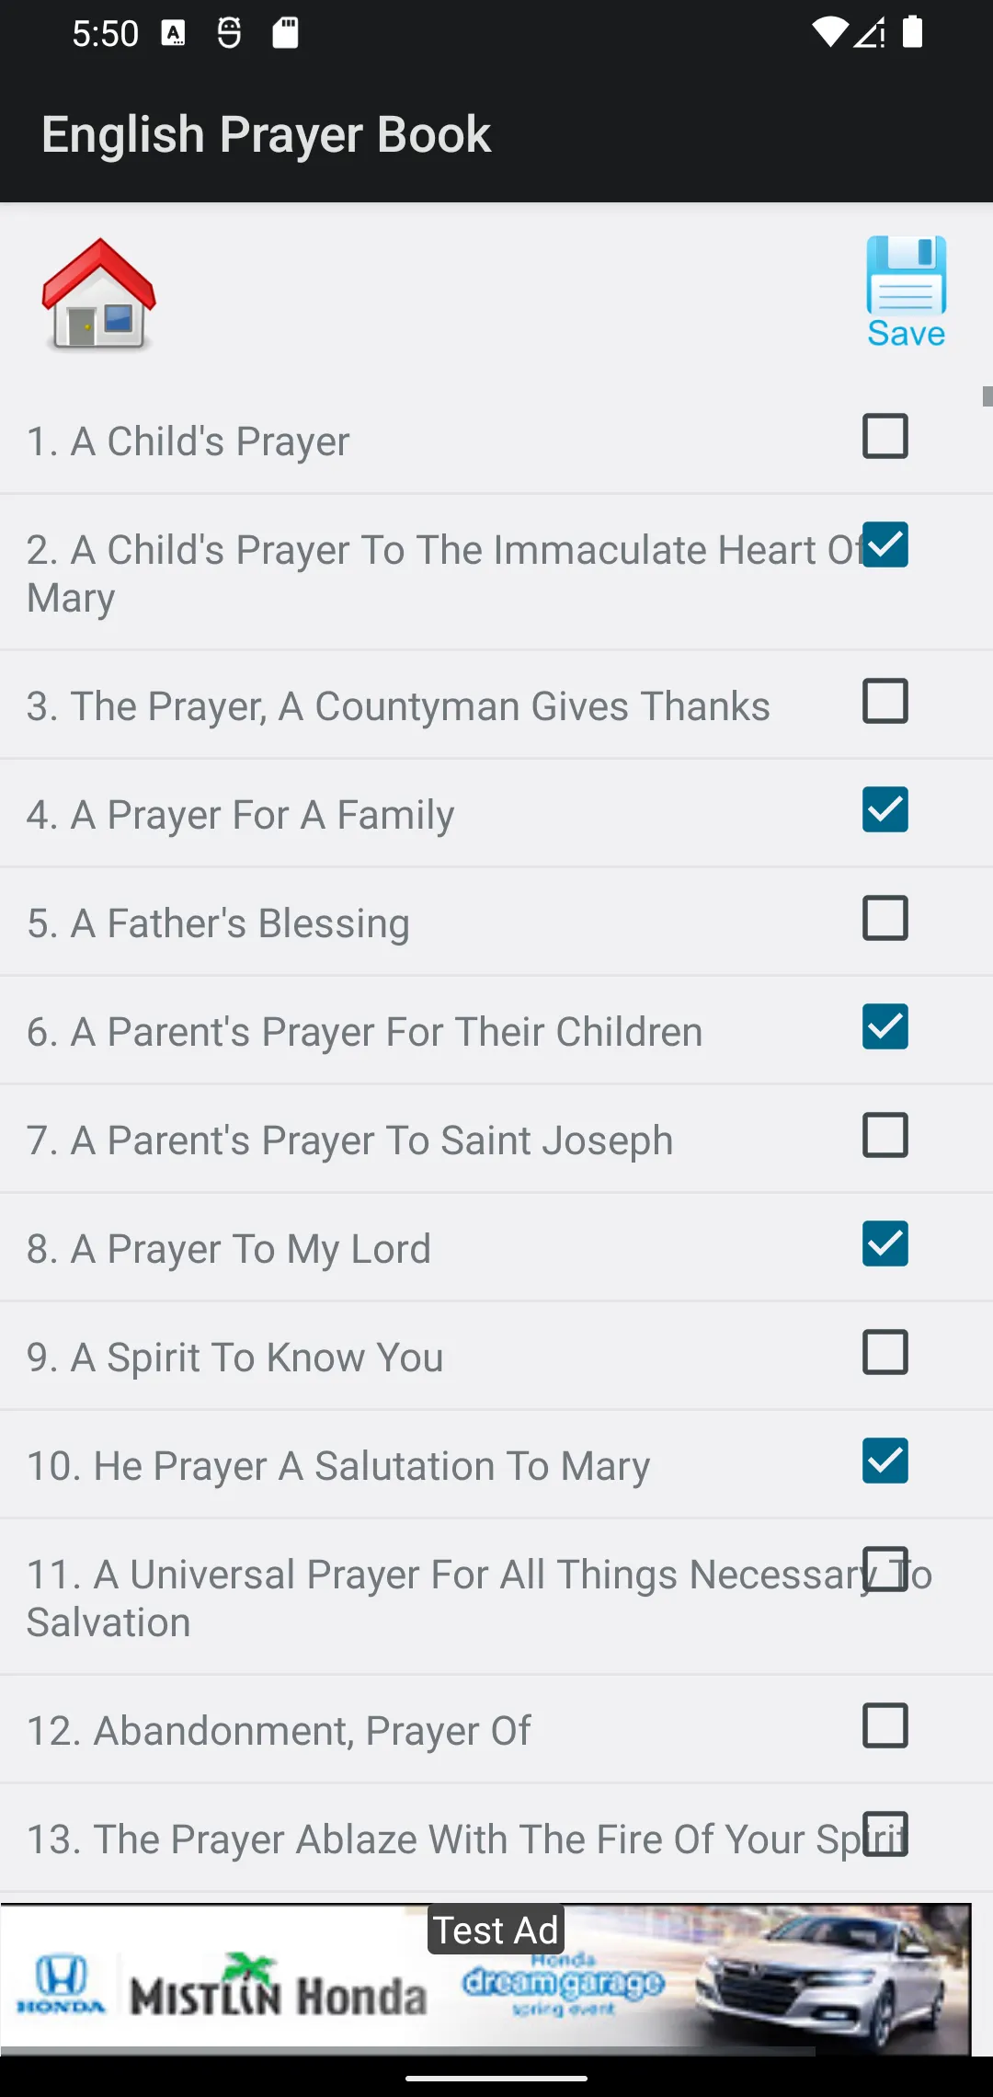Open A Universal Prayer For All Things

point(478,1599)
